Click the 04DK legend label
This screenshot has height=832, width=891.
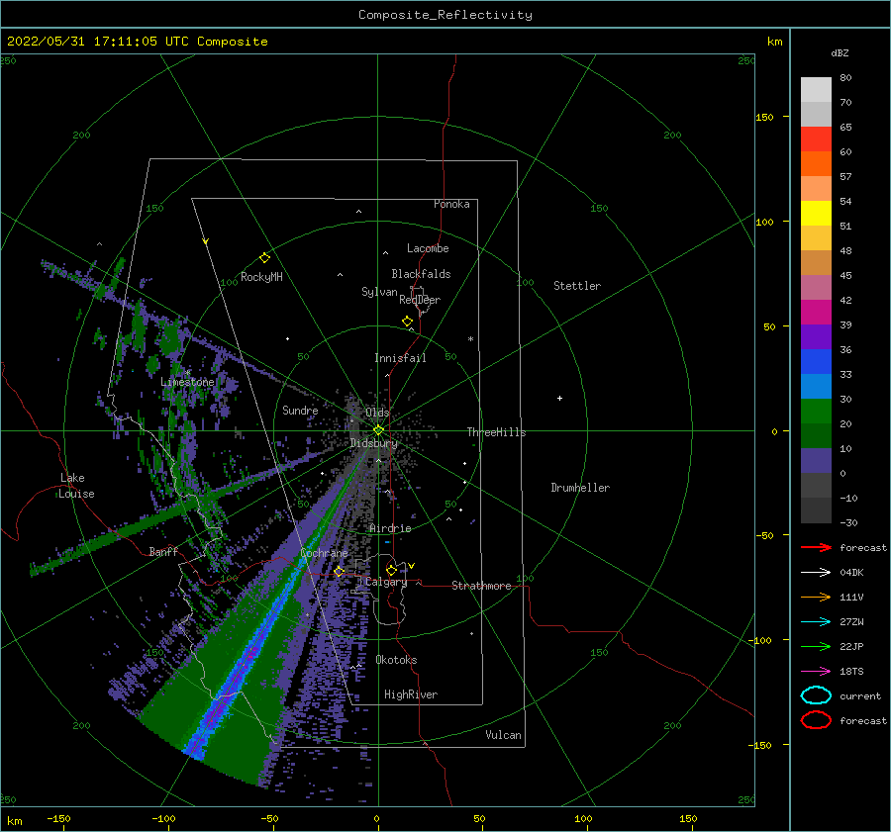pyautogui.click(x=851, y=573)
